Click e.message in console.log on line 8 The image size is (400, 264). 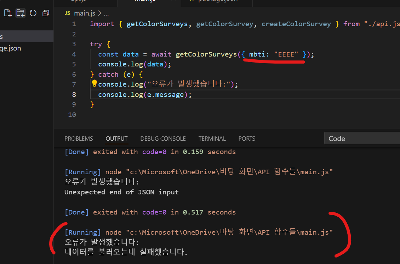pyautogui.click(x=165, y=95)
